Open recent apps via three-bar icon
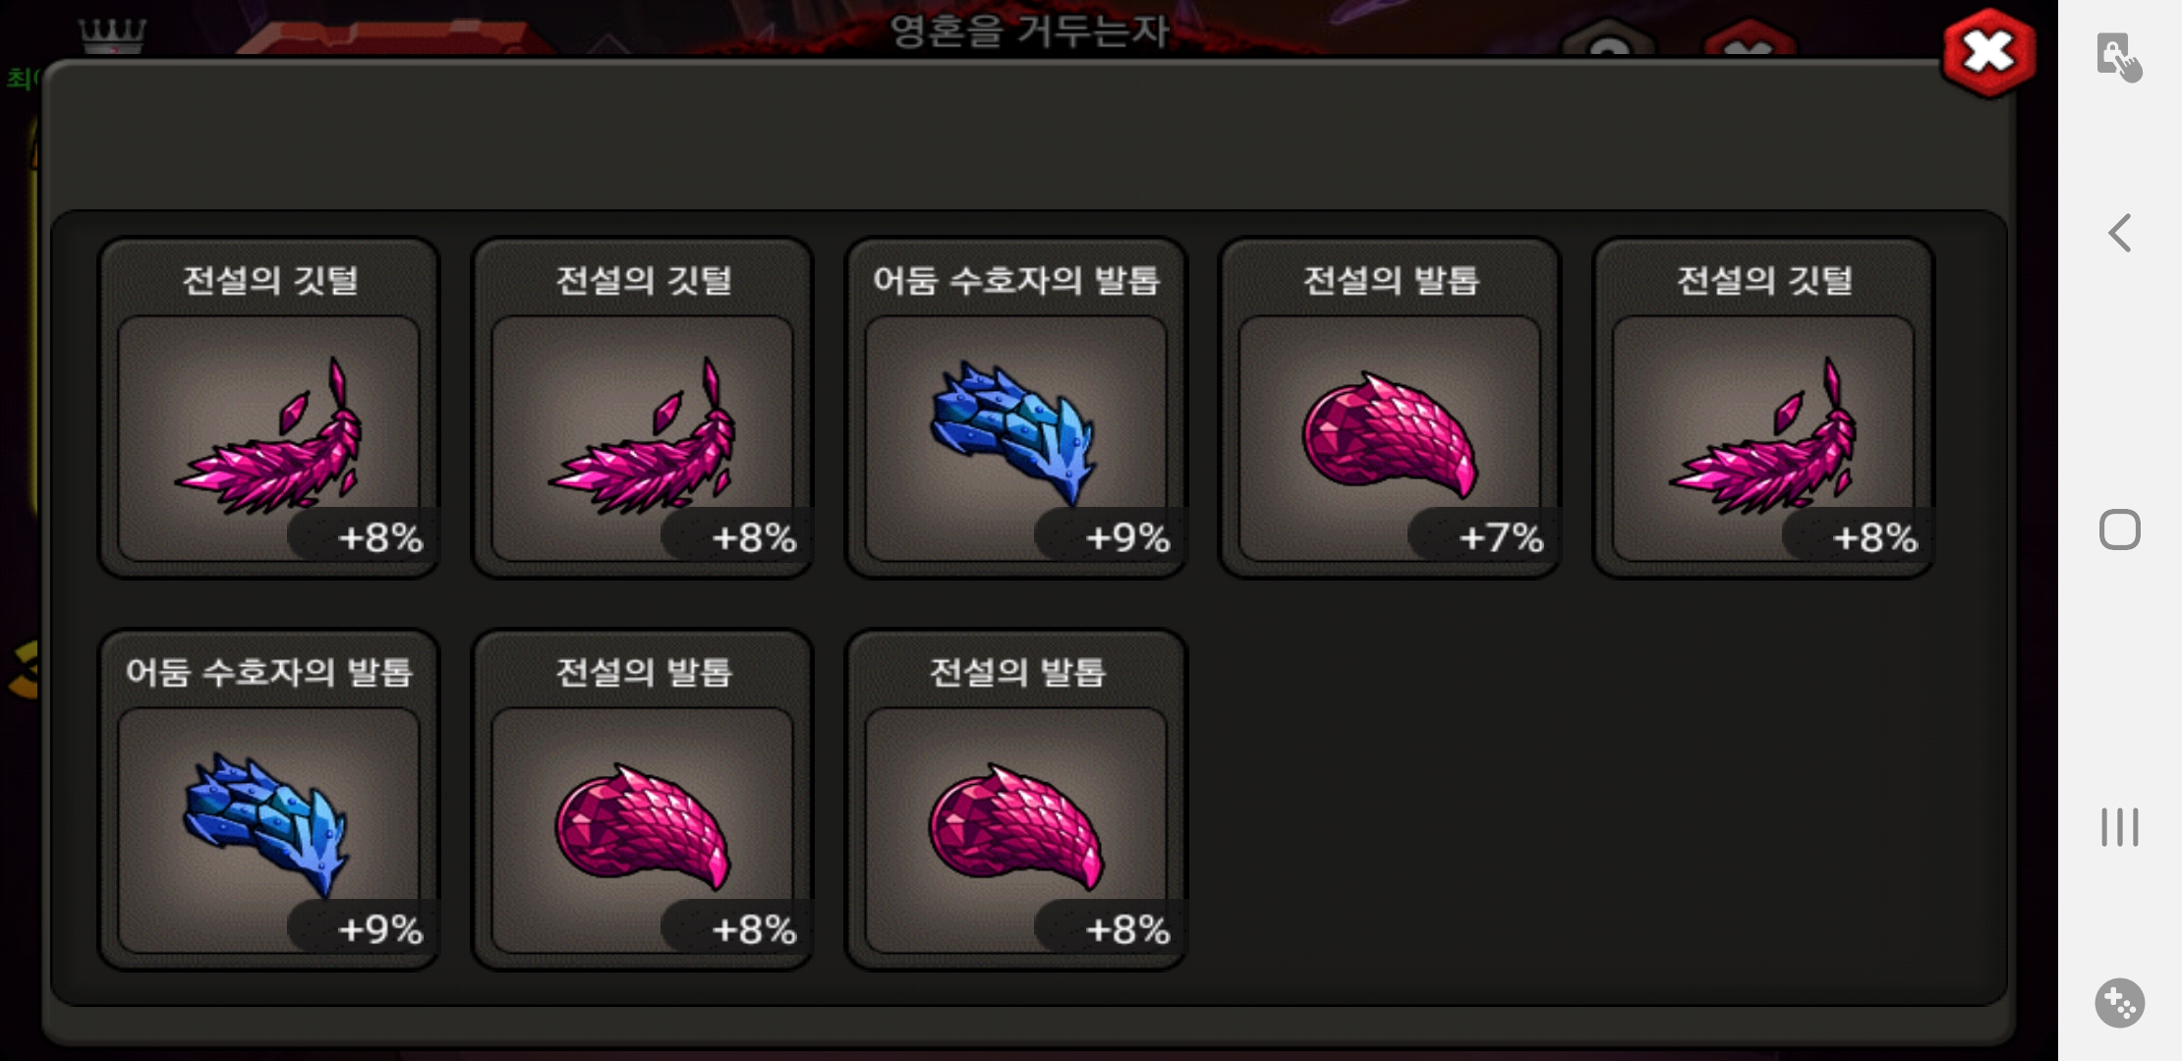 point(2119,827)
